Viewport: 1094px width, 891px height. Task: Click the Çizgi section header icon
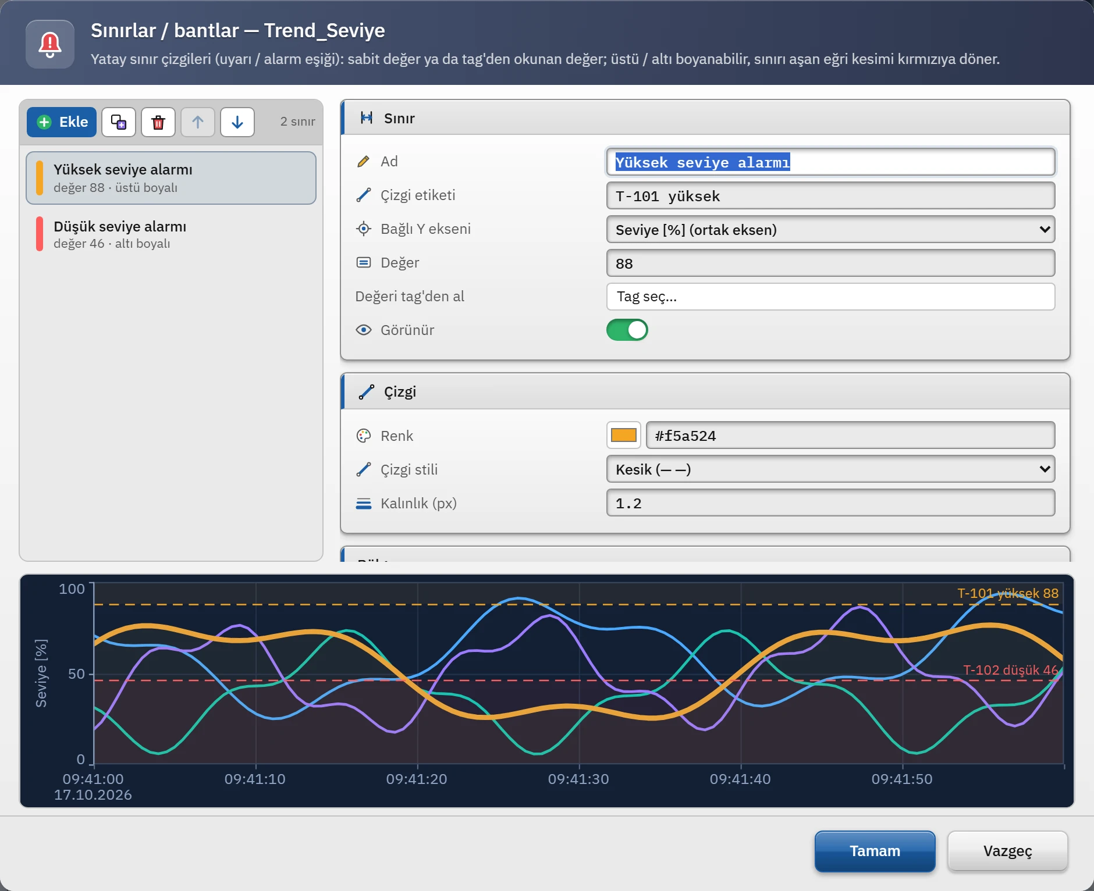click(x=367, y=391)
